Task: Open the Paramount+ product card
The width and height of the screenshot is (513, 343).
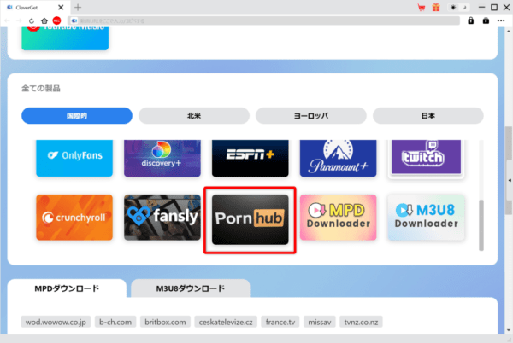Action: pyautogui.click(x=339, y=158)
